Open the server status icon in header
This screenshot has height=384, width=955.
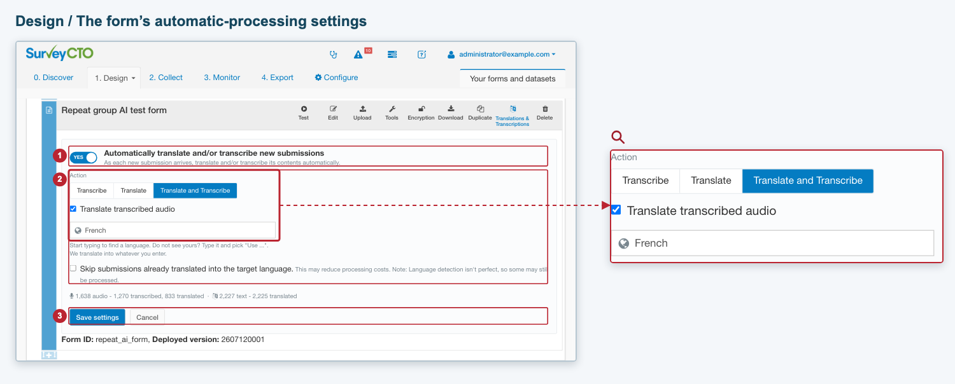[392, 55]
